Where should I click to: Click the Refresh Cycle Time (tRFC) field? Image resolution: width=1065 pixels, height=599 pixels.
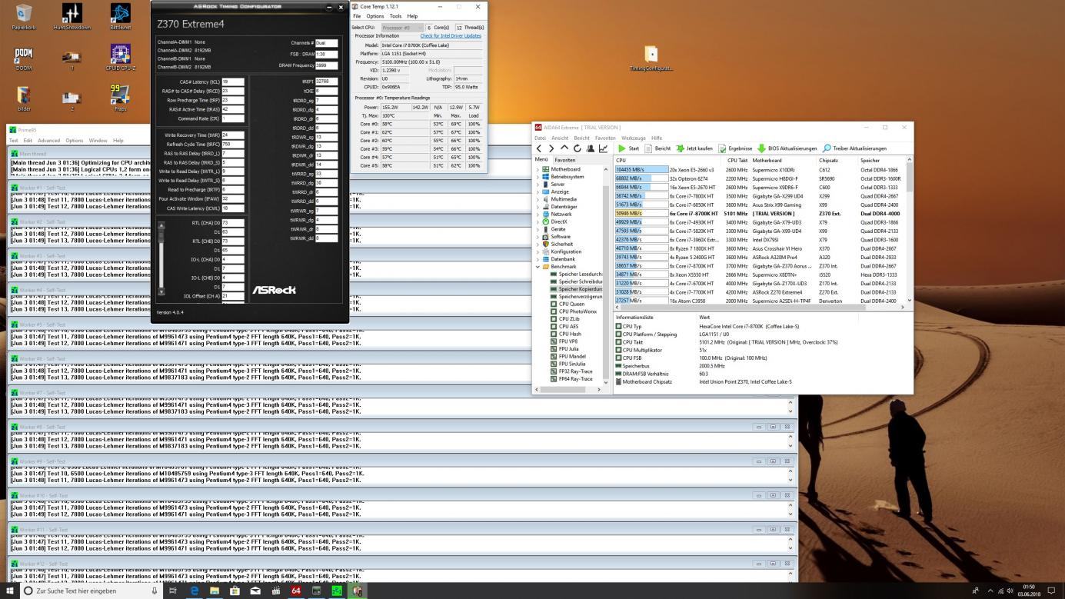coord(233,145)
